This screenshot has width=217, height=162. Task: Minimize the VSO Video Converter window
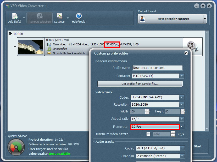197,6
